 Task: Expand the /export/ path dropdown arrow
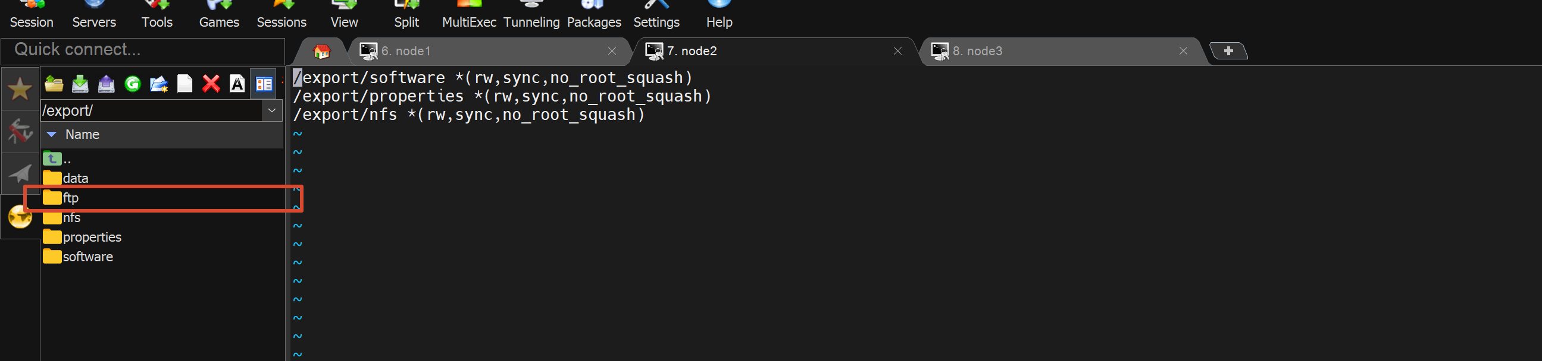click(273, 110)
